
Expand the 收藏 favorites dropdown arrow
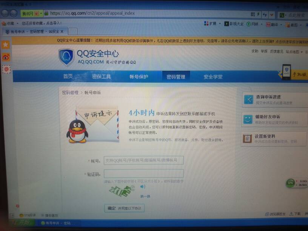tap(17, 23)
